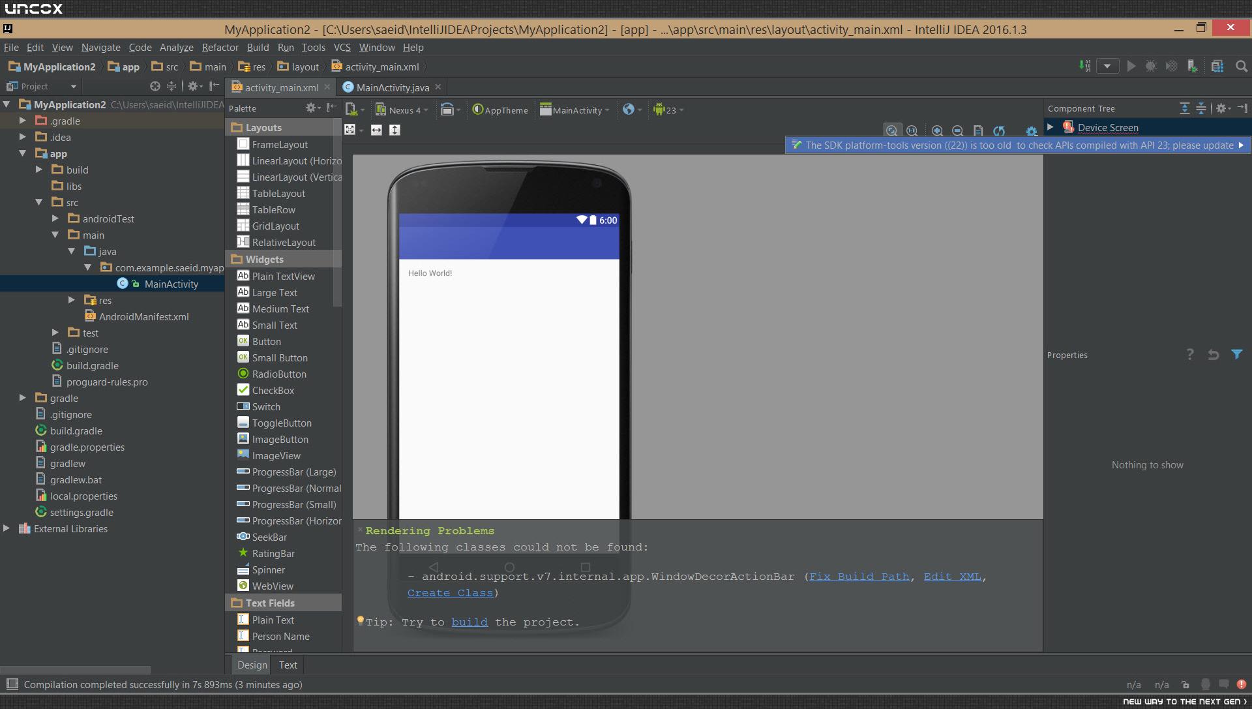
Task: Open the Nexus 4 device dropdown
Action: click(x=402, y=110)
